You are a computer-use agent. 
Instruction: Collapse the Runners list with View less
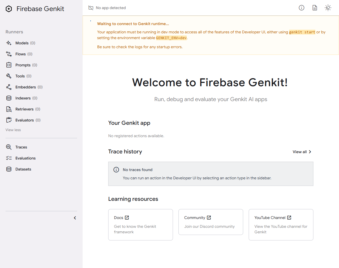pos(13,130)
